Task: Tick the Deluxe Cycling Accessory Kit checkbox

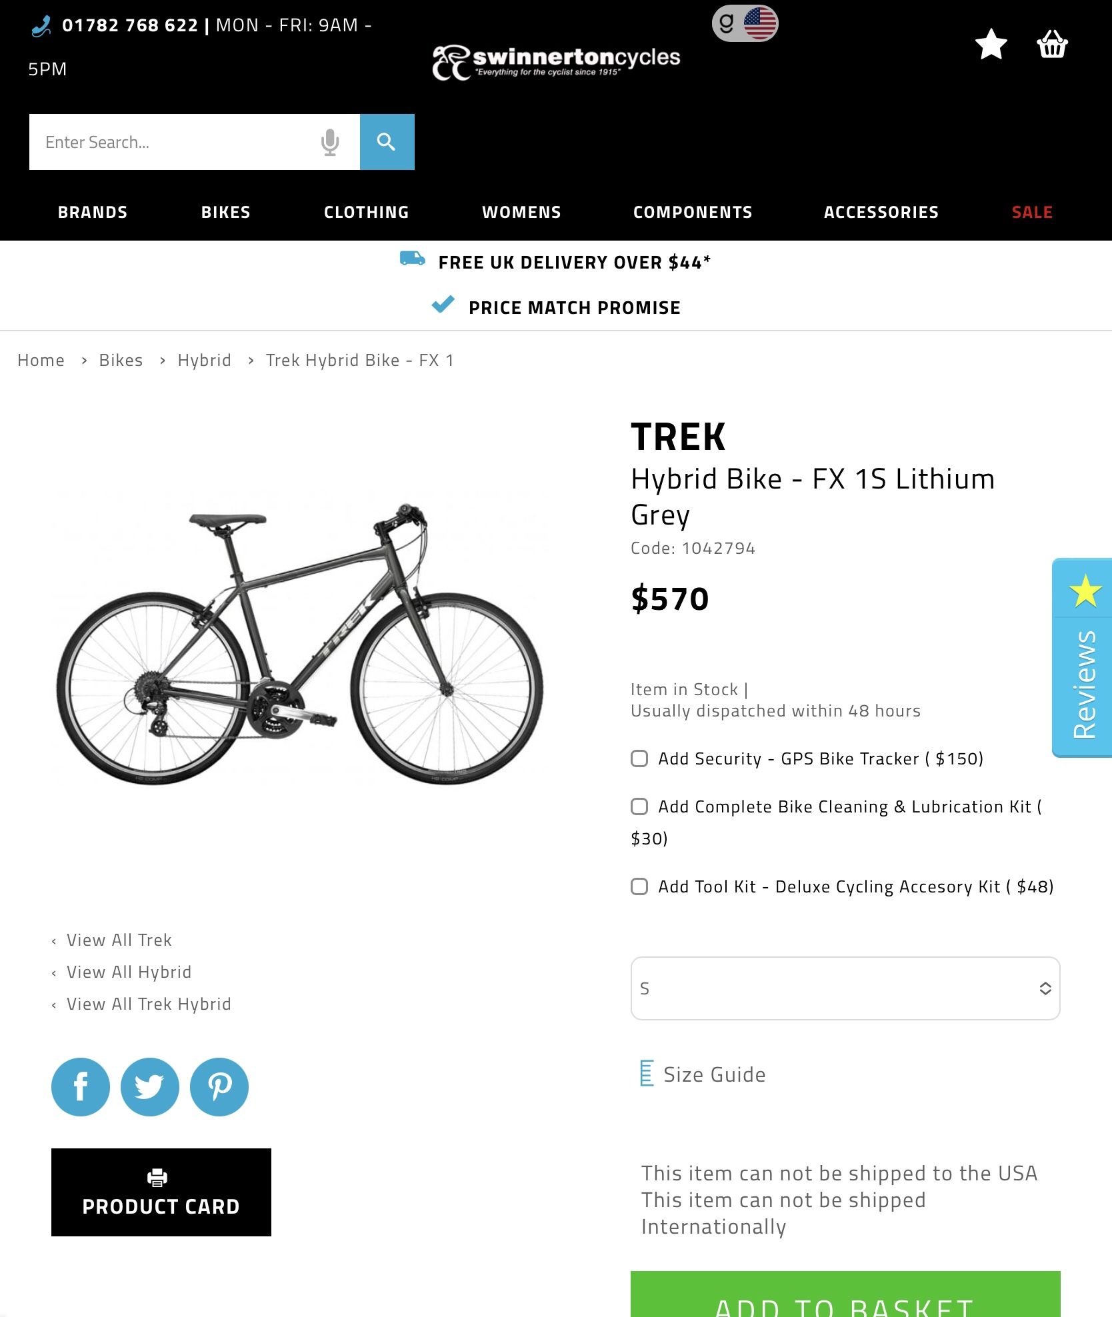Action: [x=639, y=886]
